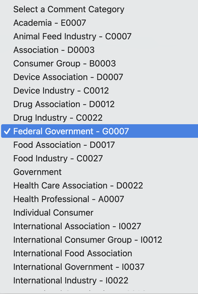Select Food Association - D0017
Image resolution: width=198 pixels, height=294 pixels.
point(100,145)
